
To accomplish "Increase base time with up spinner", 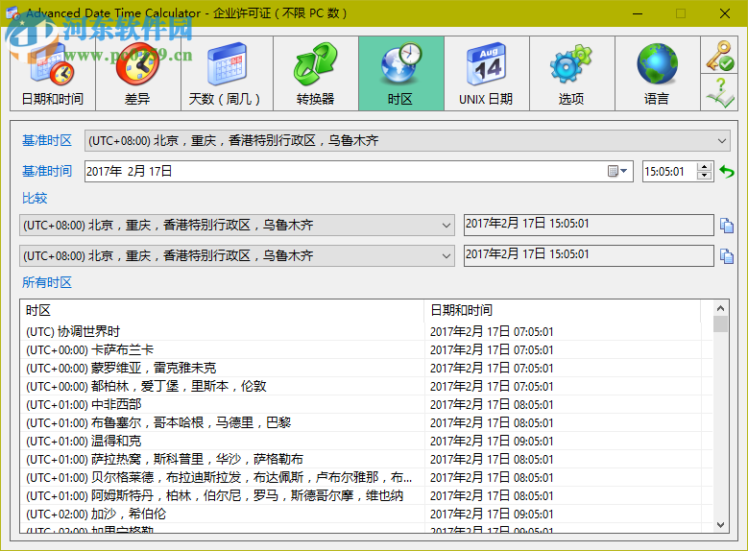I will coord(704,166).
